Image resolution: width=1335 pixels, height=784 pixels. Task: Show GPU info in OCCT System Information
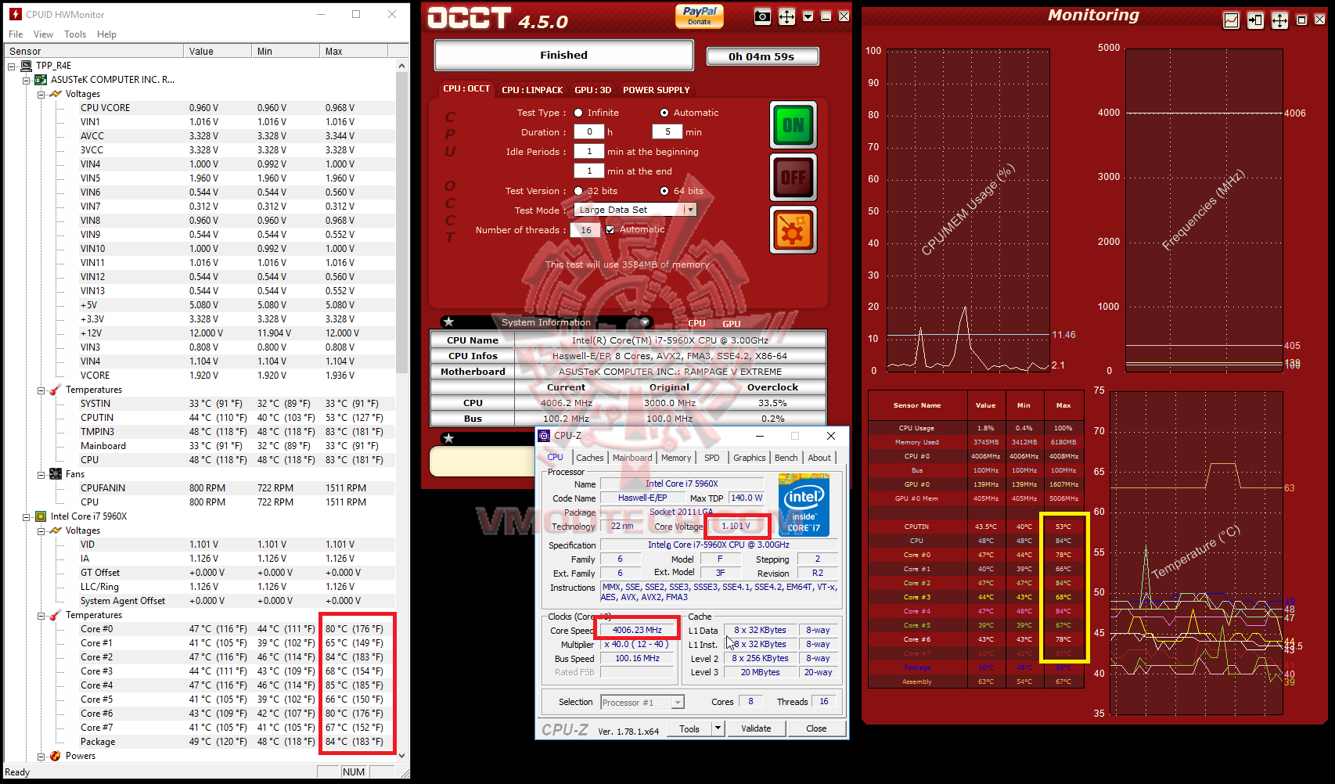click(x=732, y=323)
